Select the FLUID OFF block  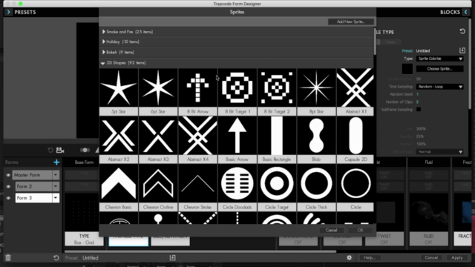point(428,239)
